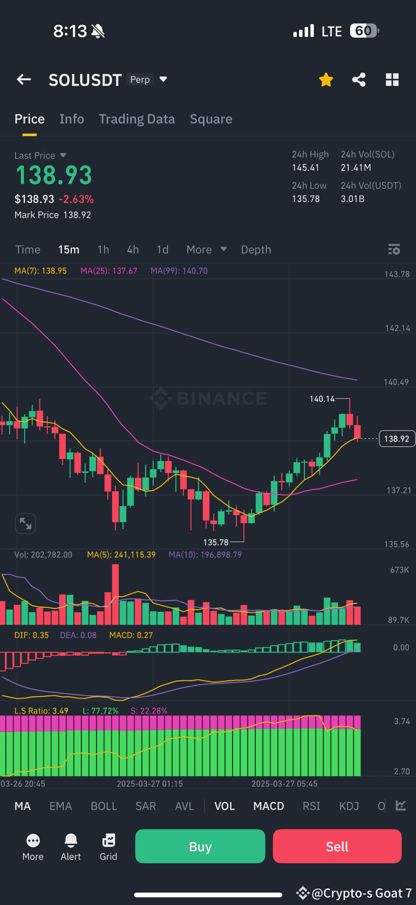Tap the back arrow icon
The width and height of the screenshot is (416, 905).
pyautogui.click(x=24, y=79)
